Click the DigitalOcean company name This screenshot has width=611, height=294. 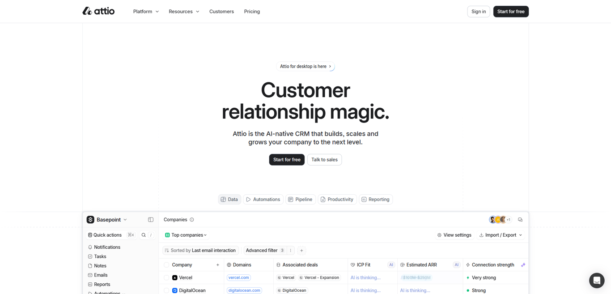click(192, 290)
